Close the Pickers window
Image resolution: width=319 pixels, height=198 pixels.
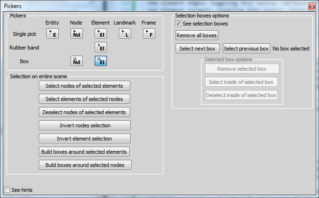pos(312,7)
